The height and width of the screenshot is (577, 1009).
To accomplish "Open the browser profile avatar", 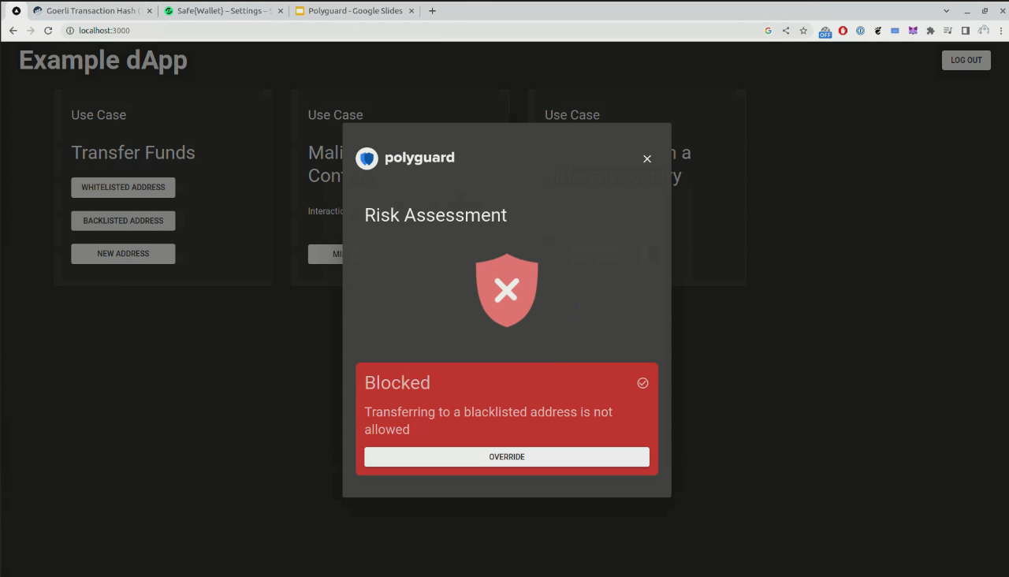I will point(983,31).
